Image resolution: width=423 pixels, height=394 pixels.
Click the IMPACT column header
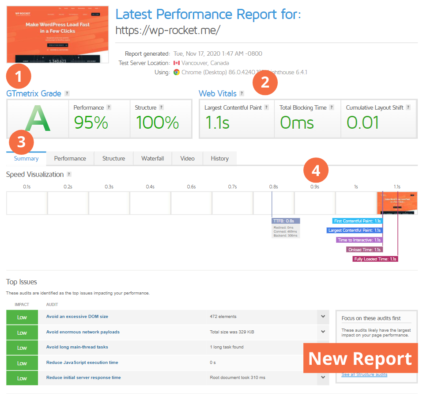tap(22, 305)
